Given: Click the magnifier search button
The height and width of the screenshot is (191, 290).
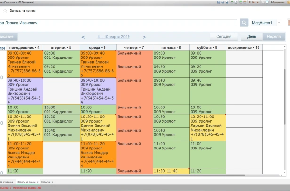Looking at the screenshot, I should coord(244,23).
